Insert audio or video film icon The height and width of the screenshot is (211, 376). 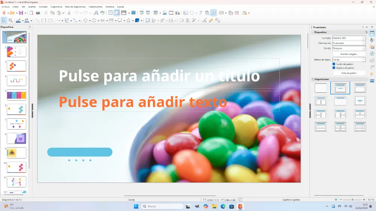[171, 13]
